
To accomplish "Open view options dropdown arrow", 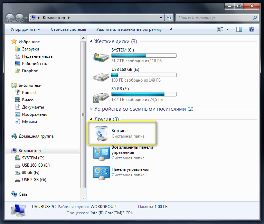I will pyautogui.click(x=227, y=29).
